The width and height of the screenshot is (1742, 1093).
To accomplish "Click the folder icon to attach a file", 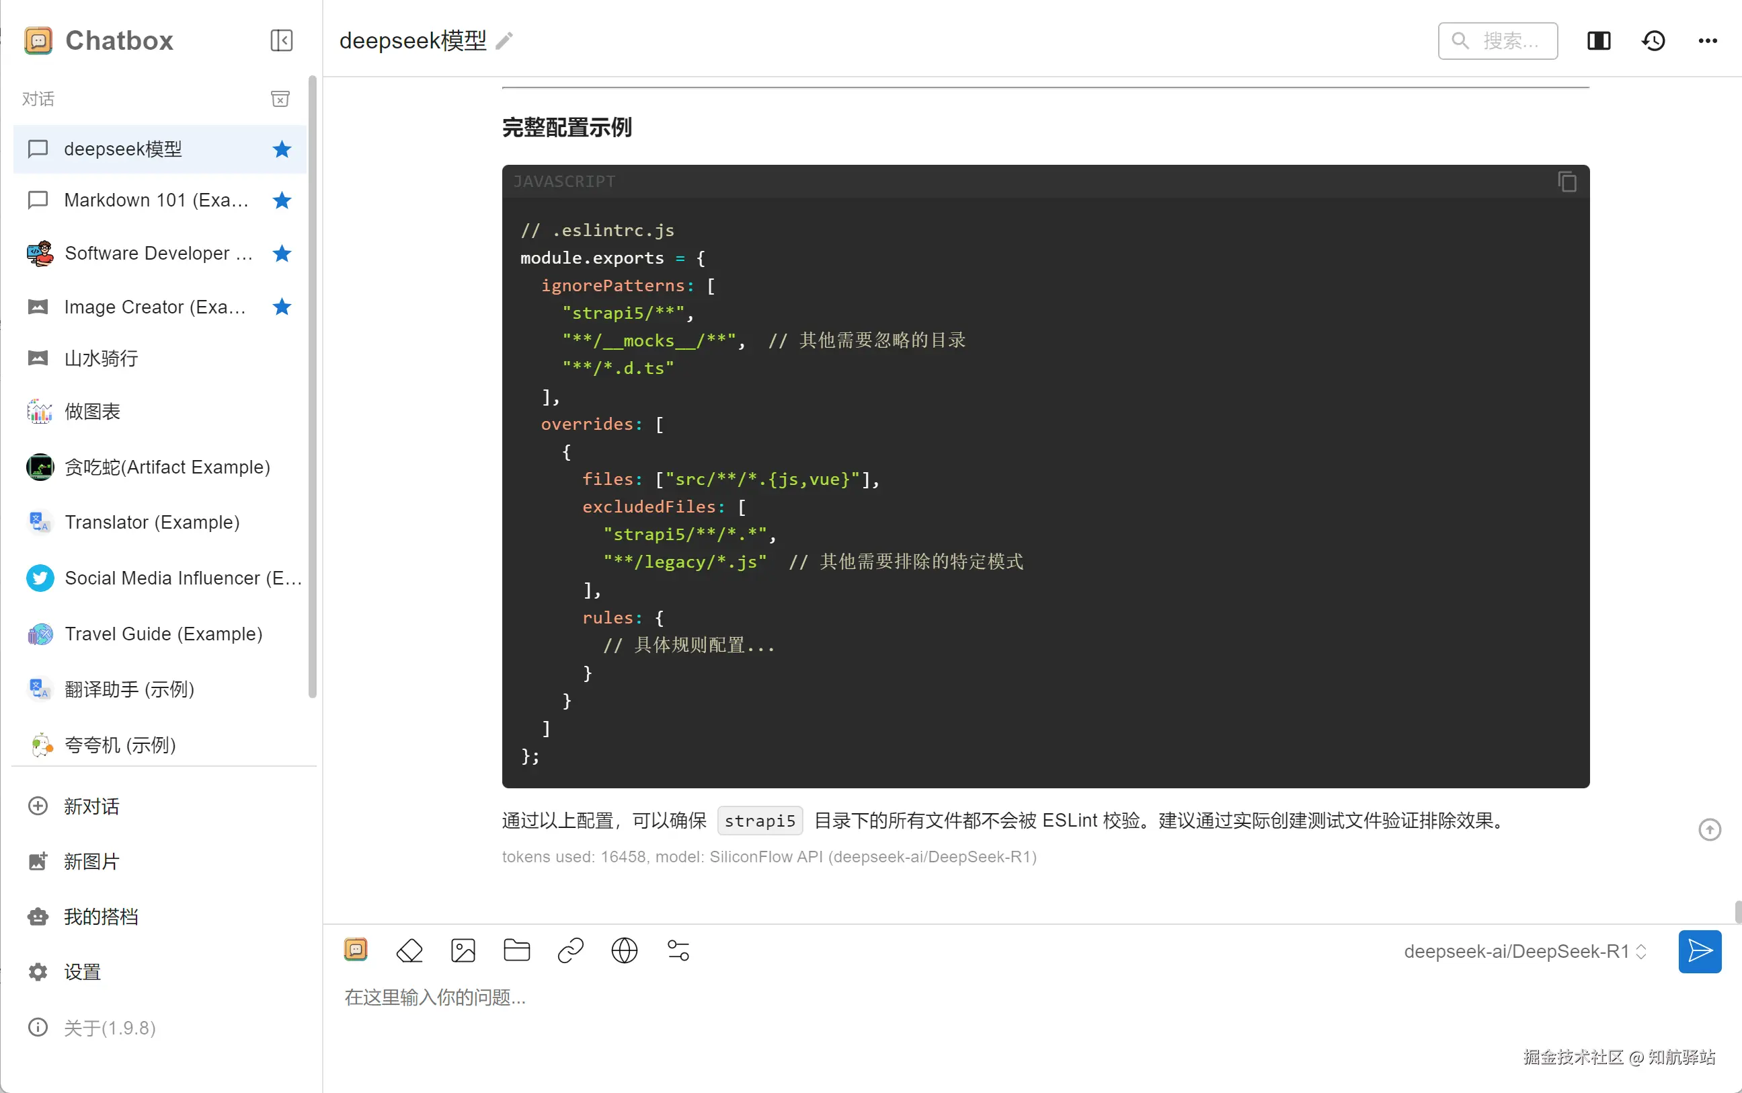I will (516, 950).
